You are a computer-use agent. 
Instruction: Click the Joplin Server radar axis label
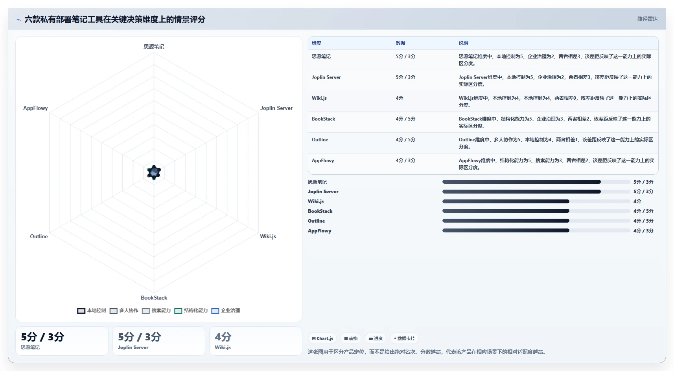point(276,108)
